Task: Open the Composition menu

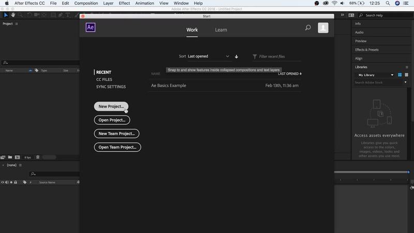Action: coord(86,3)
